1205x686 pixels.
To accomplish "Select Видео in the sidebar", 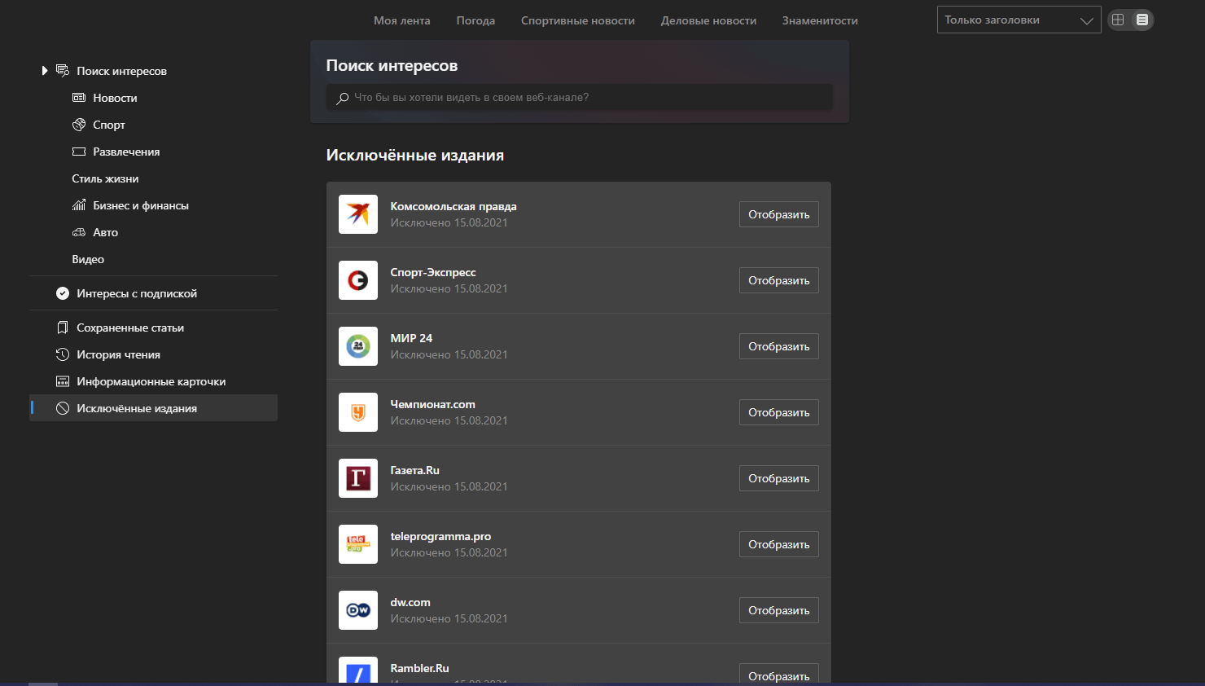I will (88, 259).
